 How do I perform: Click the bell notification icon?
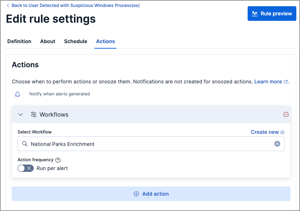click(18, 94)
